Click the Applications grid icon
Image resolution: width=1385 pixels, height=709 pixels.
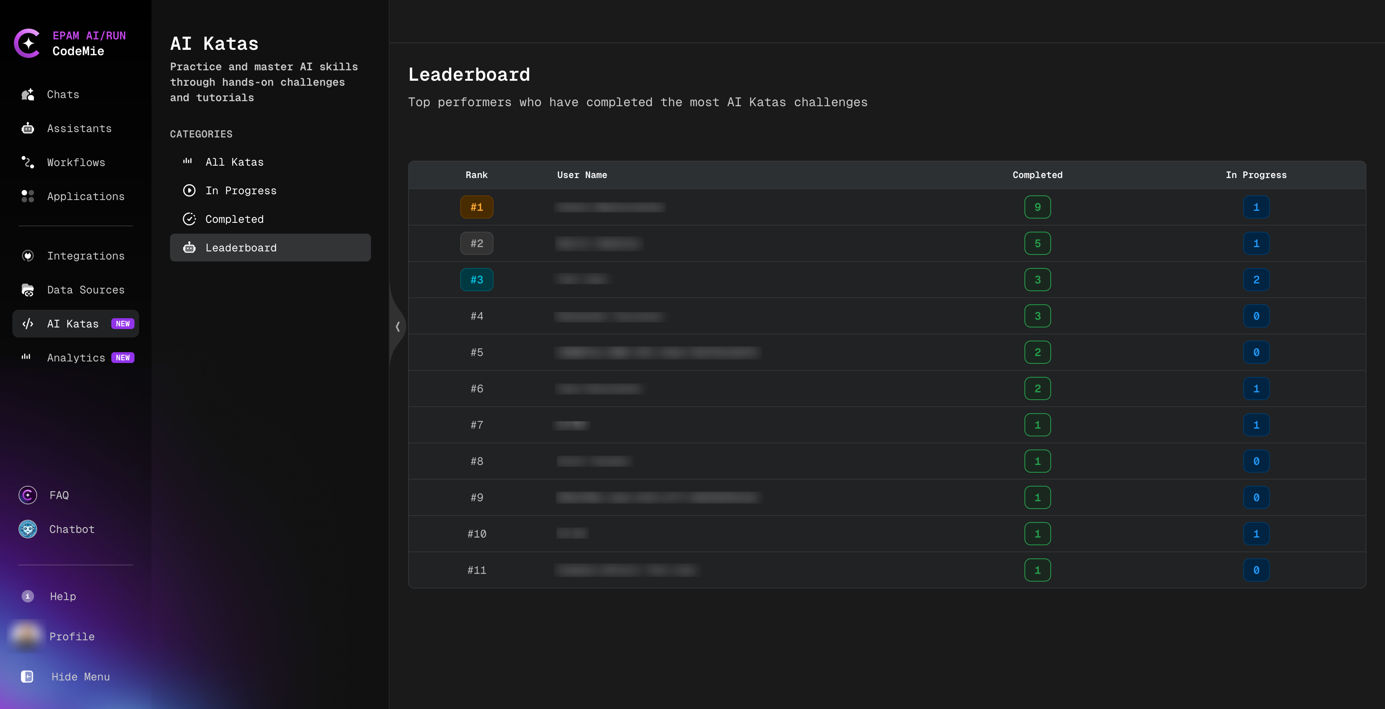coord(28,196)
